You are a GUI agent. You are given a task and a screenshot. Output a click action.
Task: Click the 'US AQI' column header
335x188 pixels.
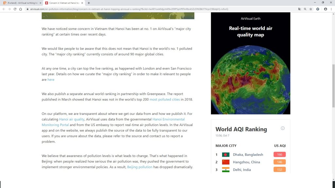pos(280,146)
